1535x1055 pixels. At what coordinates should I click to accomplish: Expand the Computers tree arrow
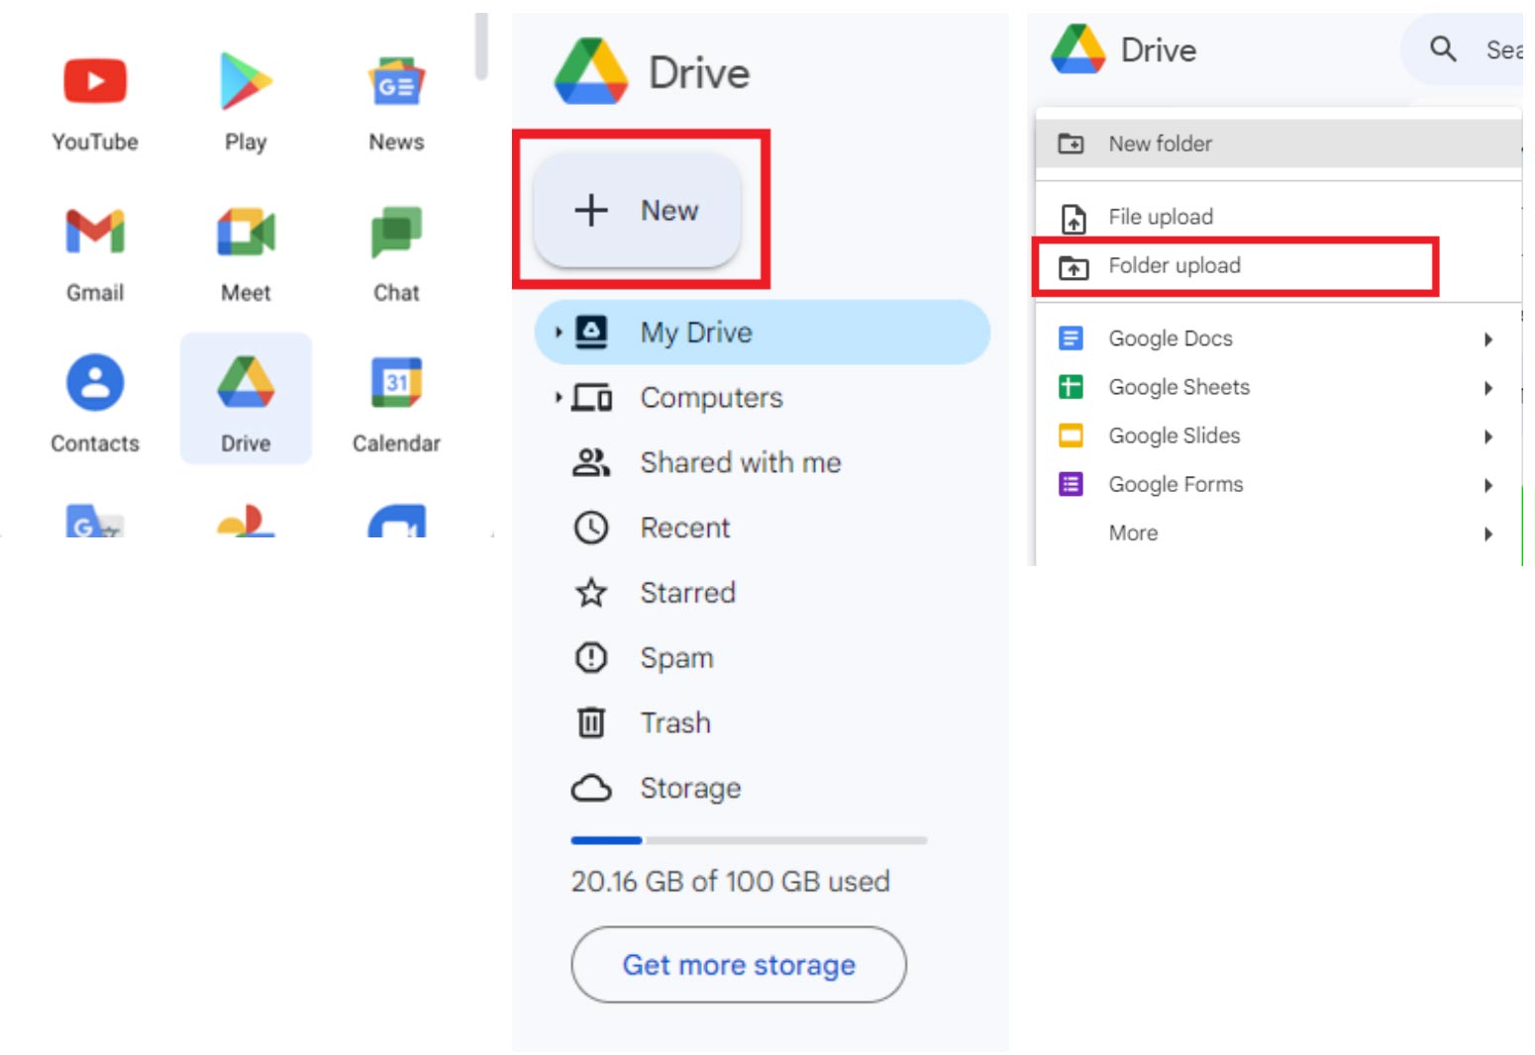(x=558, y=398)
